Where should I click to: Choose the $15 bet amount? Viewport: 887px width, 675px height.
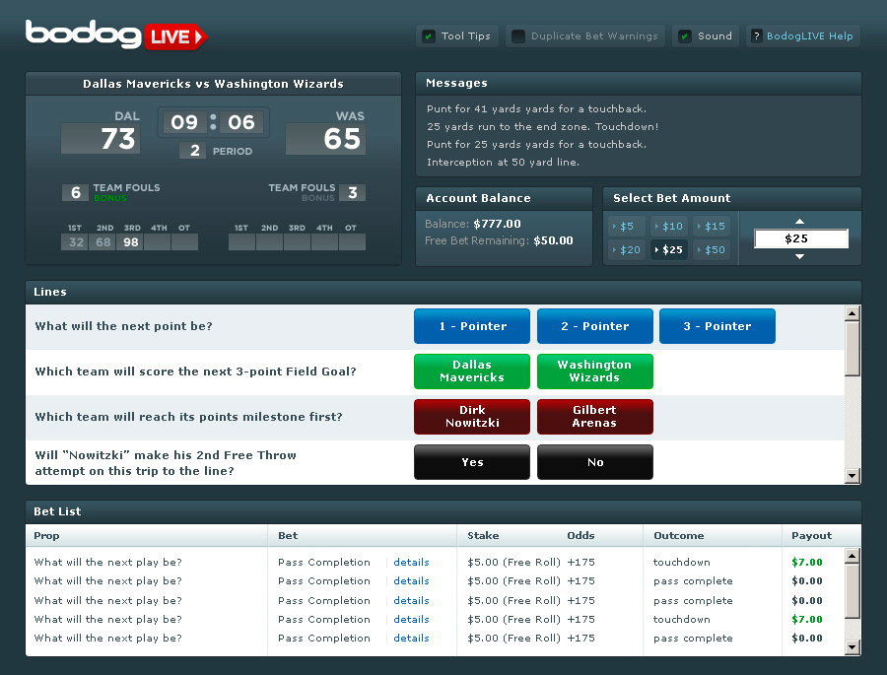(x=712, y=227)
